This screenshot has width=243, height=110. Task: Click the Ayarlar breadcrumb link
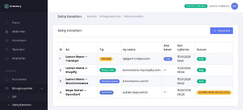coord(92,16)
